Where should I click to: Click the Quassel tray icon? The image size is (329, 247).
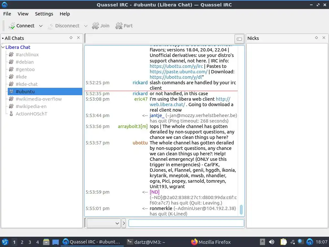310,242
